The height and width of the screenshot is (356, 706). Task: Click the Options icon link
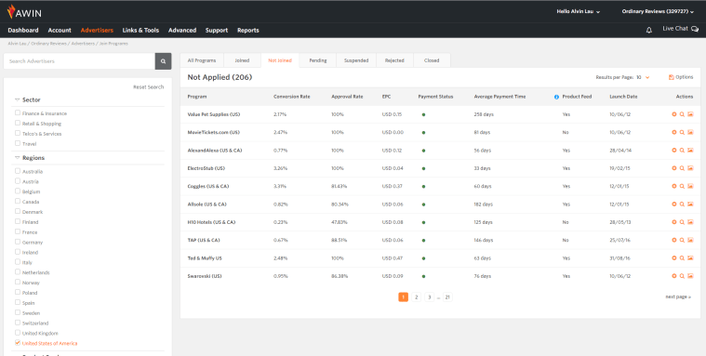pyautogui.click(x=681, y=77)
